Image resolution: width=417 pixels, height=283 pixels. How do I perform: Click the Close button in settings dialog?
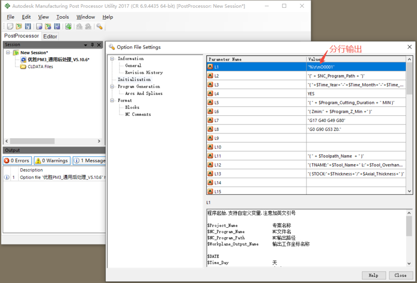pos(400,275)
